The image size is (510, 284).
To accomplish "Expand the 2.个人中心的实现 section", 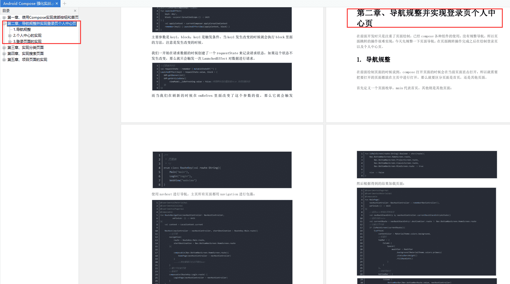I will pos(10,35).
